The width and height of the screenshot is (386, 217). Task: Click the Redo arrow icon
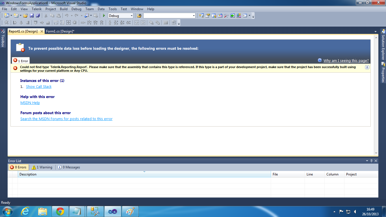click(76, 16)
